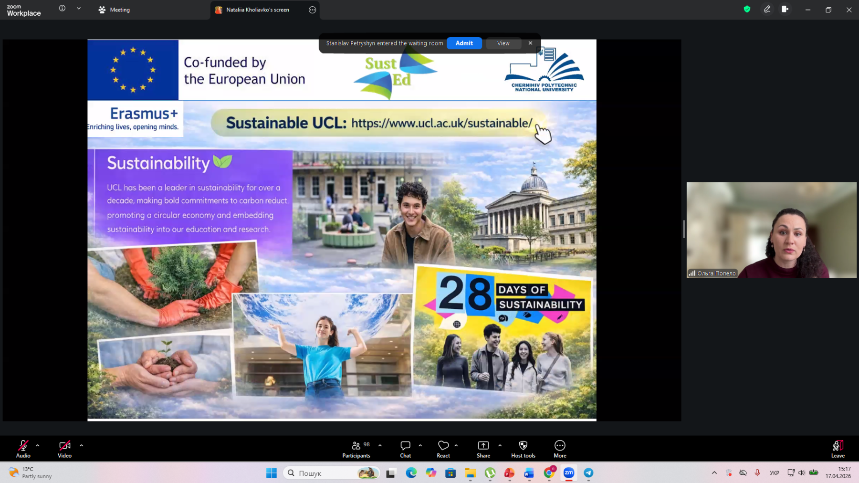Open the annotate pencil tool
The width and height of the screenshot is (859, 483).
[x=767, y=9]
